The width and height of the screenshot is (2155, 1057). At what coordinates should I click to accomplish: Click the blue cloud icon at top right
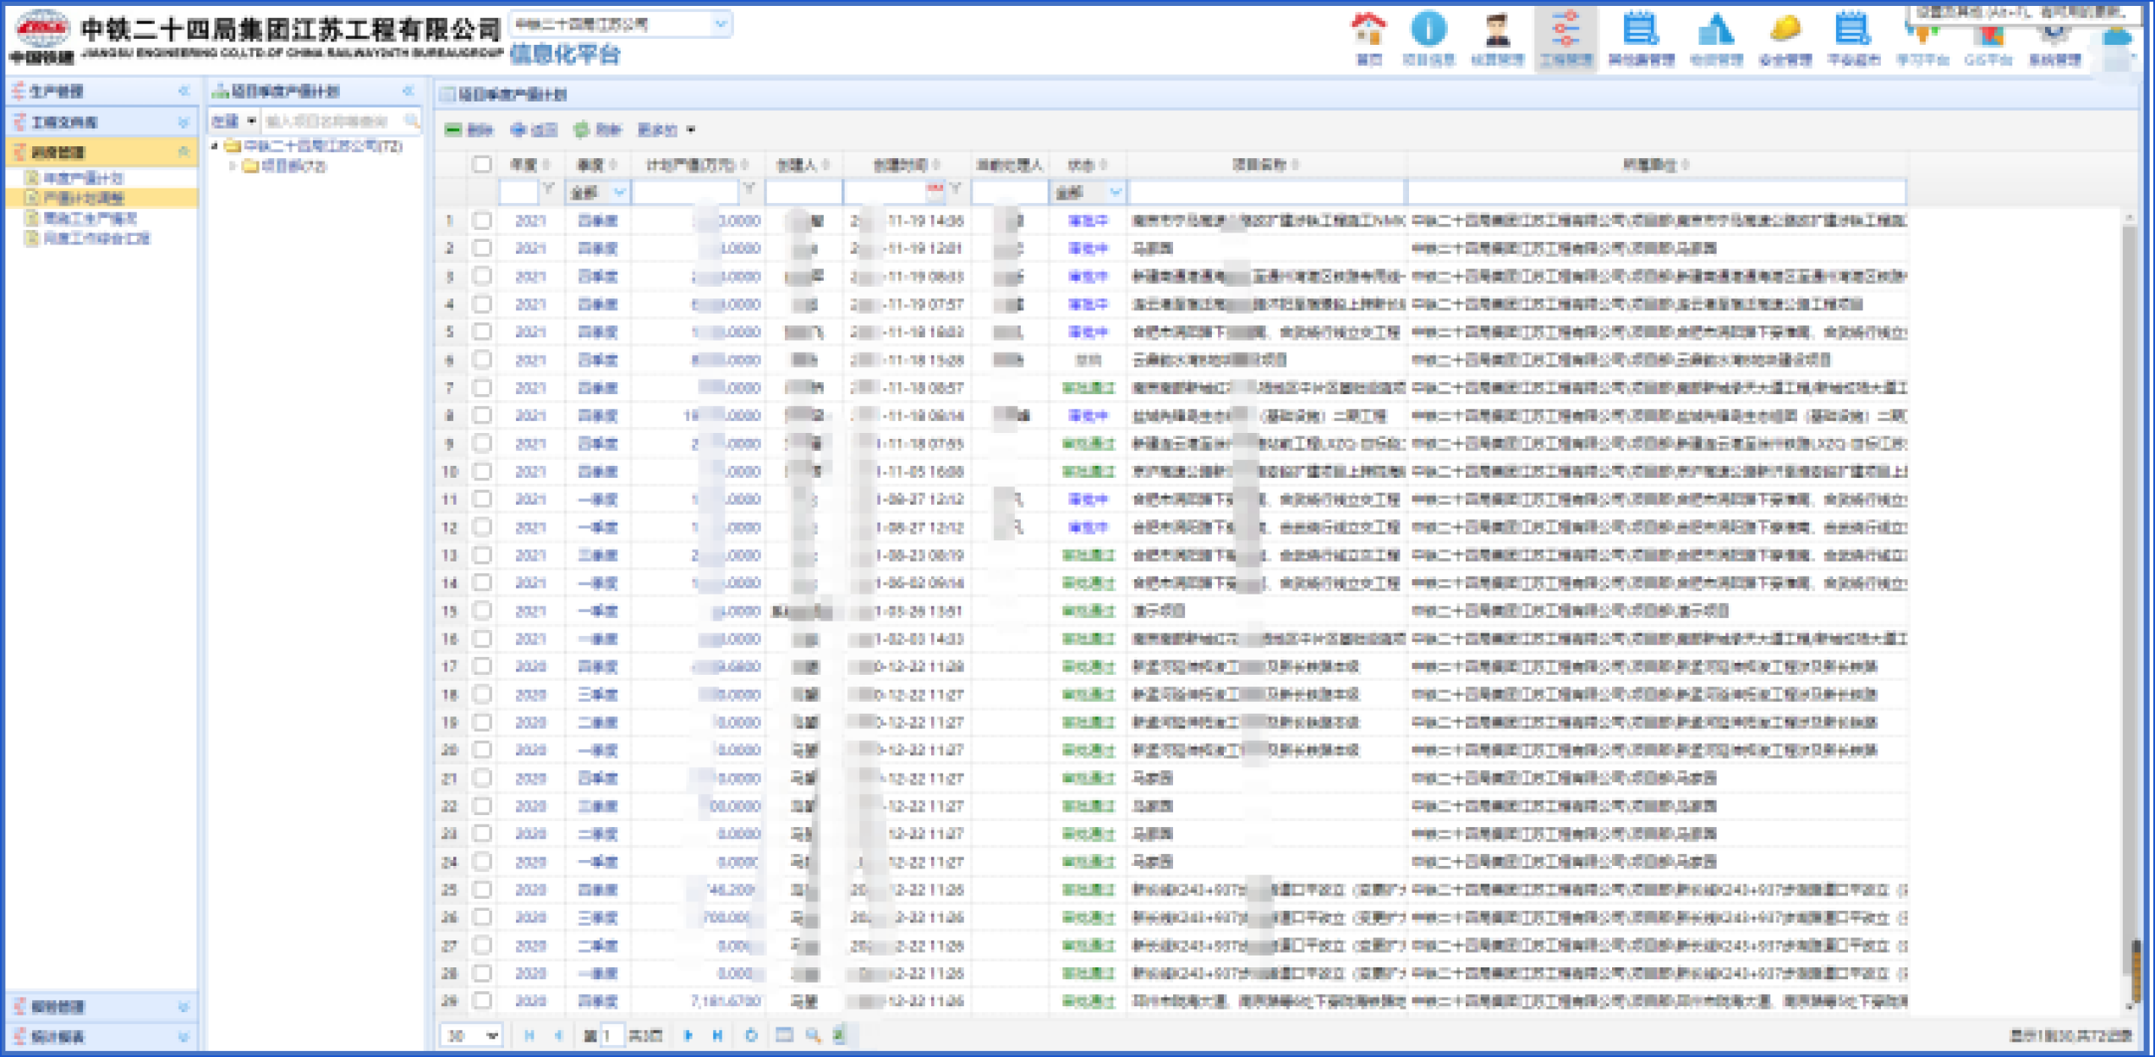pos(2119,38)
